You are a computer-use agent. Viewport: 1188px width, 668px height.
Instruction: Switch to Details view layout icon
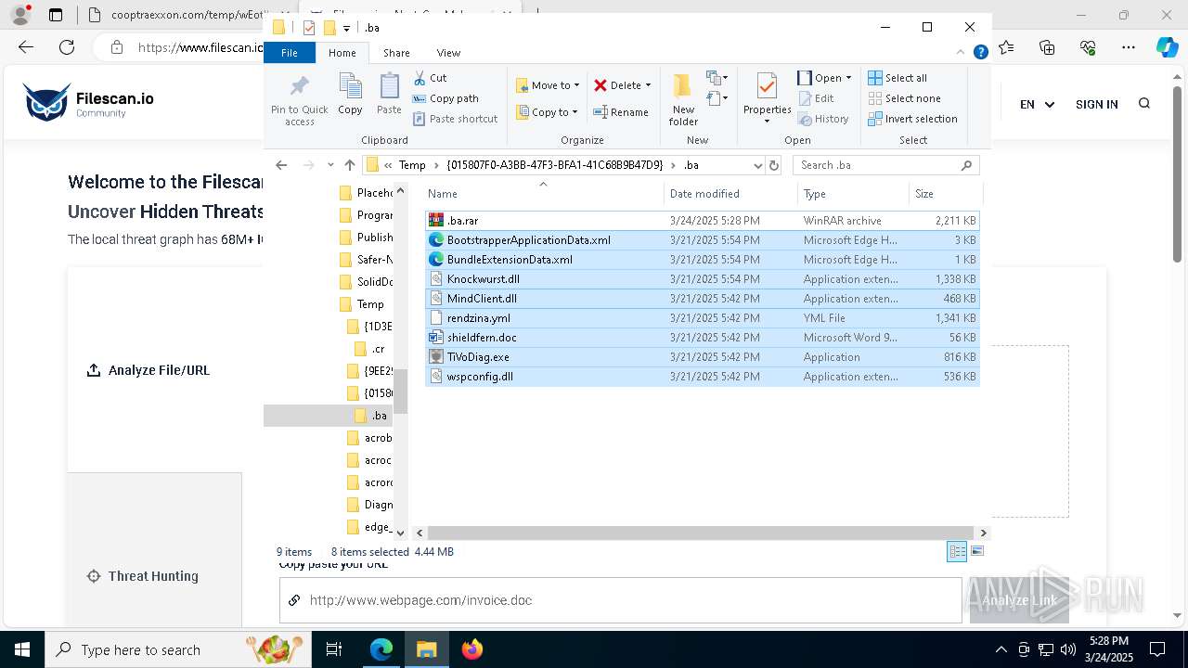point(957,552)
